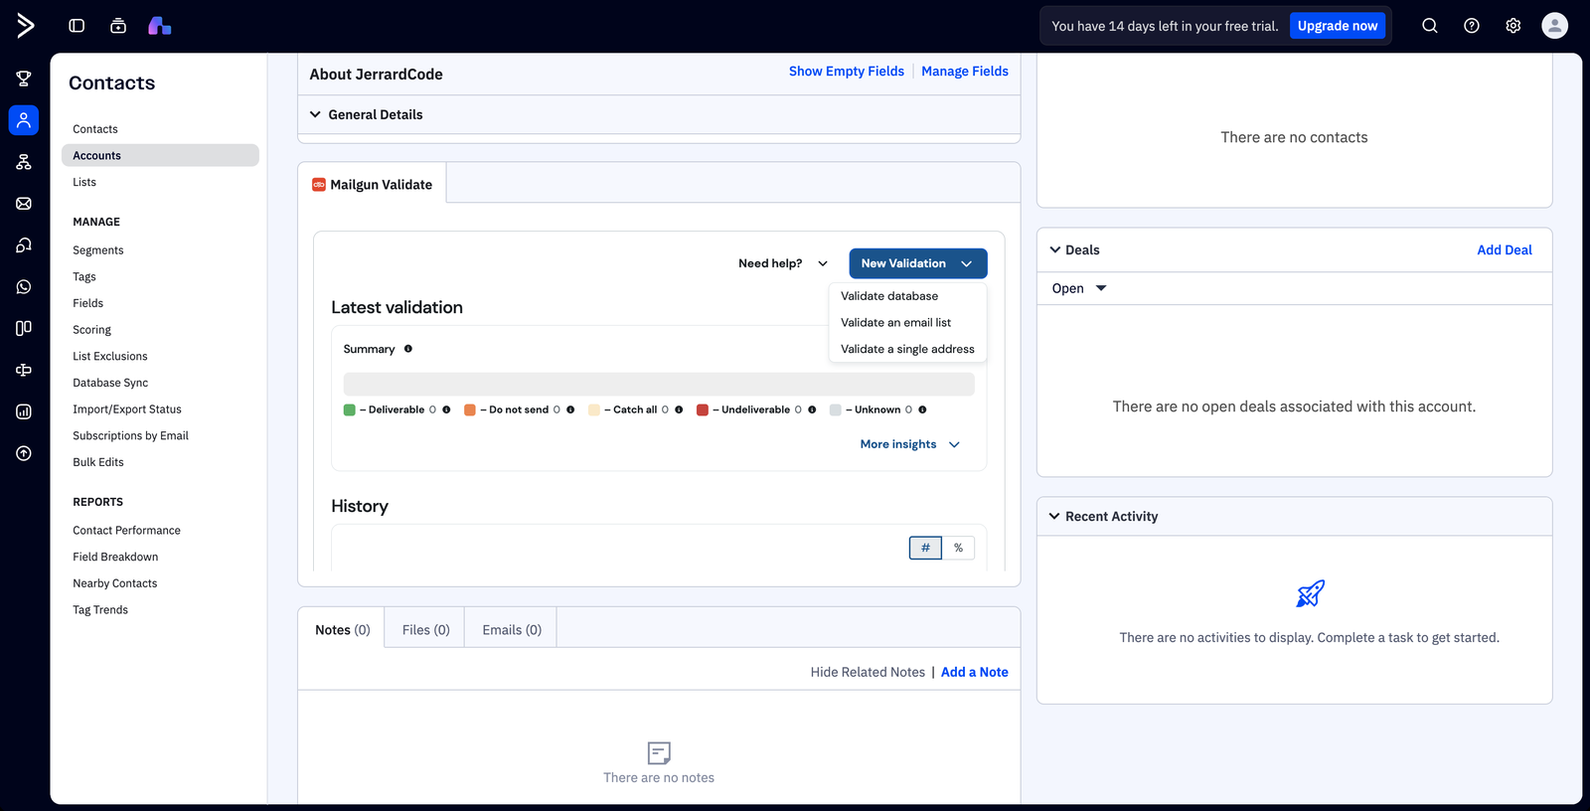Click the ActiveCampaign logo icon

coord(25,26)
